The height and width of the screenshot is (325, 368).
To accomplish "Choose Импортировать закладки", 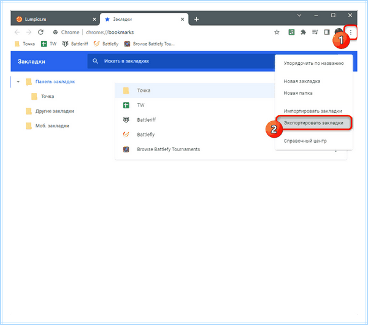I will (x=313, y=111).
